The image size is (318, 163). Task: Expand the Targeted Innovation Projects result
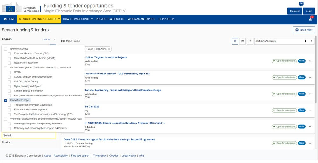[310, 61]
